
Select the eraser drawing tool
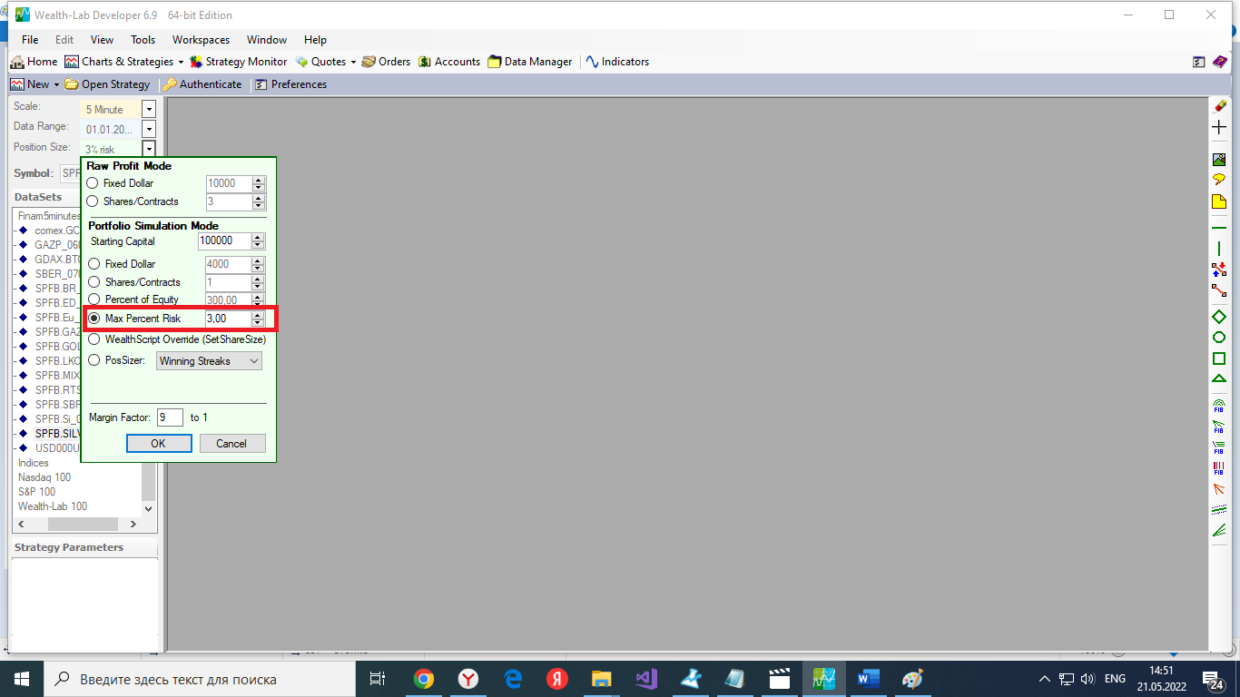1219,106
